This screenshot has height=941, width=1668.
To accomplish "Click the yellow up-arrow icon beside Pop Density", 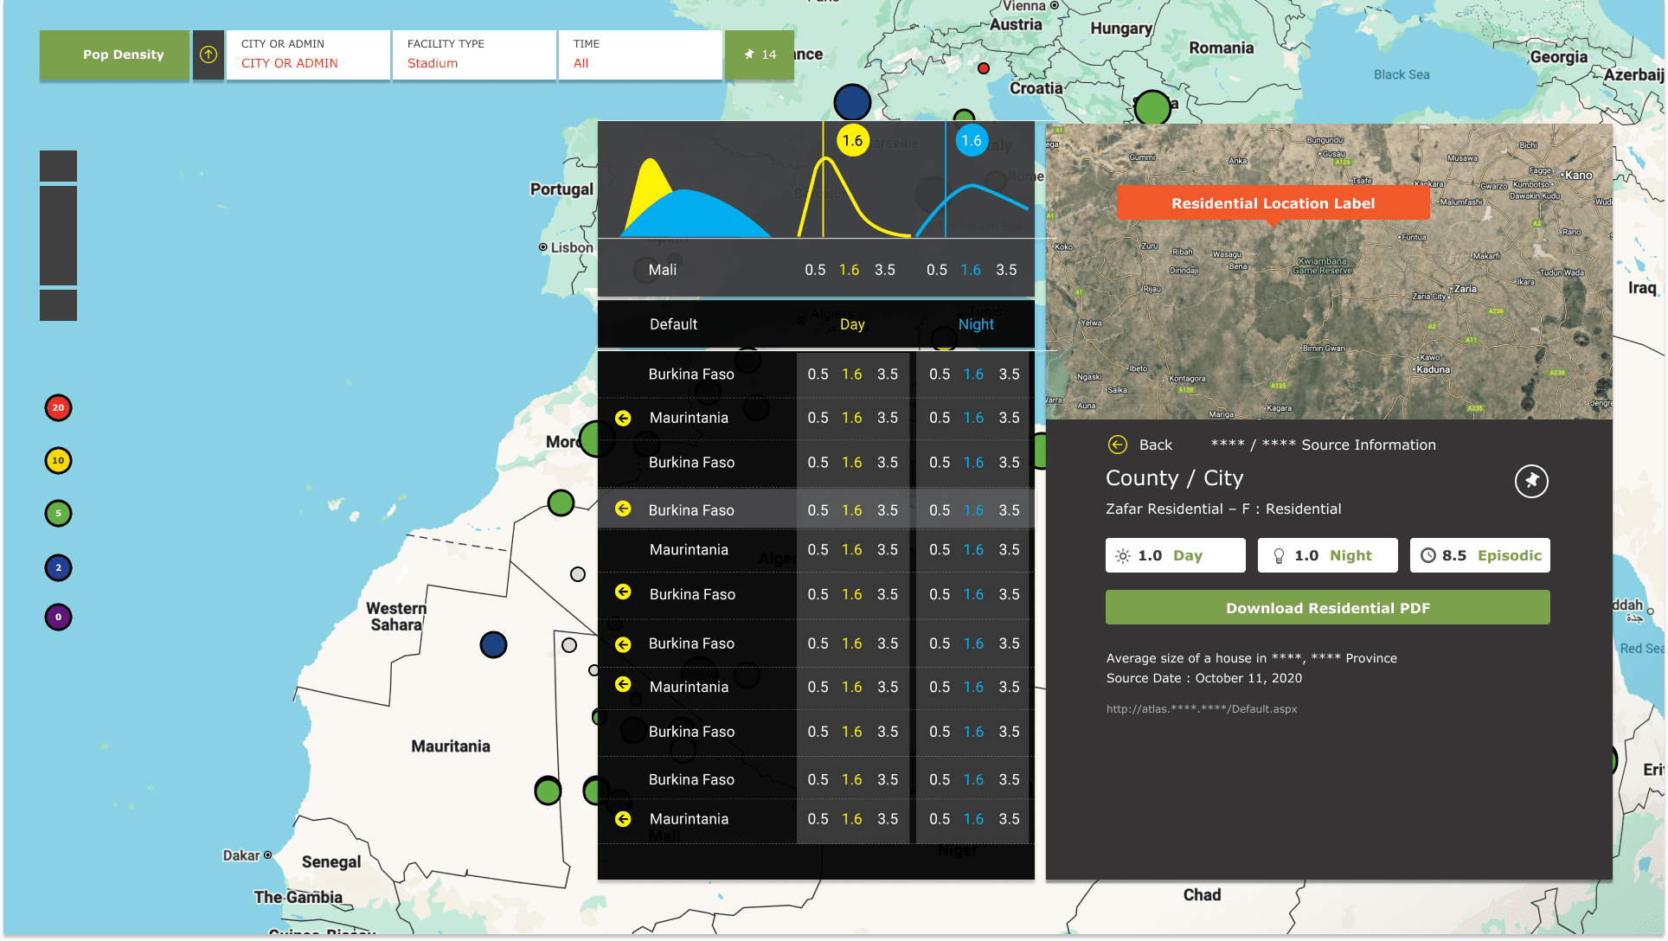I will click(x=208, y=54).
